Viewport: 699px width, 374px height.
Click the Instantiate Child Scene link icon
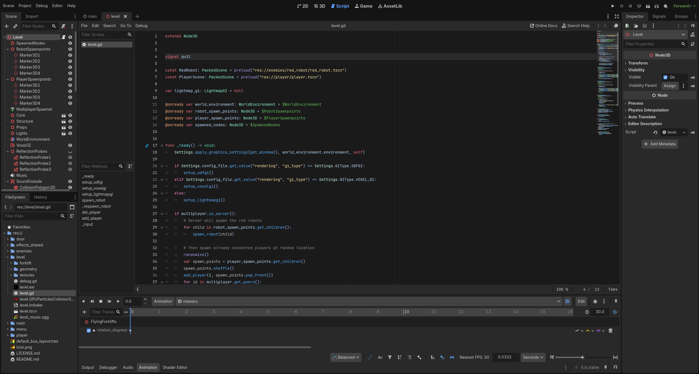tap(15, 26)
